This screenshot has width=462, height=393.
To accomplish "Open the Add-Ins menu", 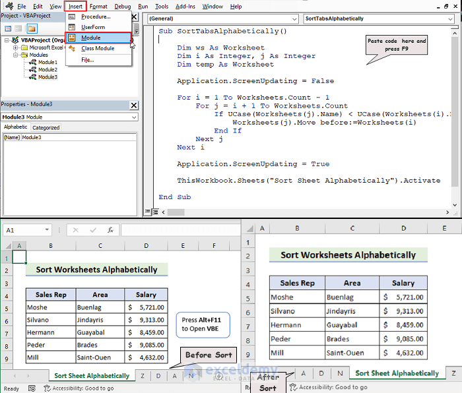I will point(185,7).
